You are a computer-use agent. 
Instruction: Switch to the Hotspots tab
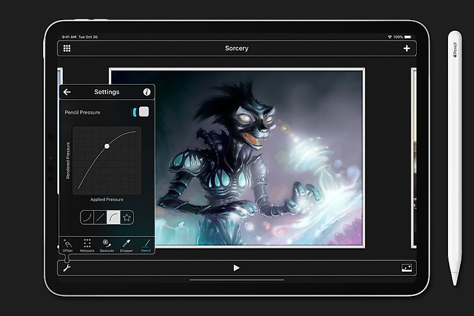click(x=87, y=246)
